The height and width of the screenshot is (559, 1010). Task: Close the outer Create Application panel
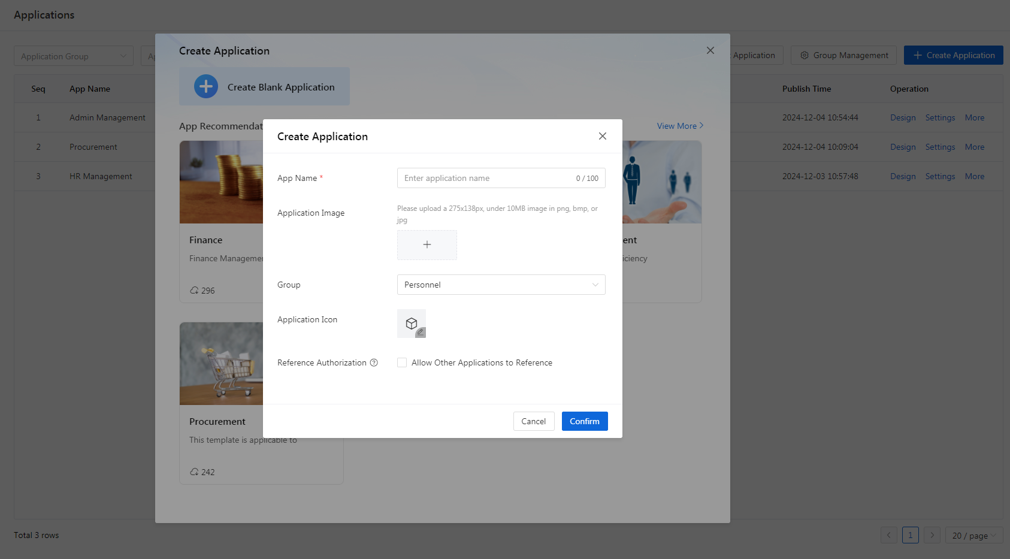(710, 51)
